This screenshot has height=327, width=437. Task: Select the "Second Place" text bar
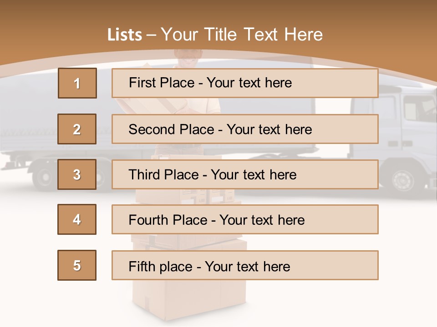click(x=245, y=129)
